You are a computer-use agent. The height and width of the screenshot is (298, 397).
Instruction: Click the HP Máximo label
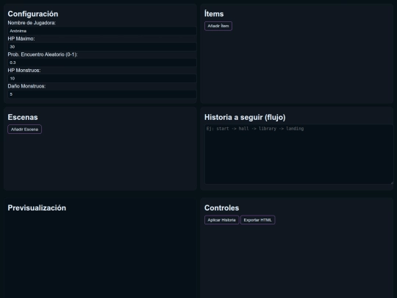pyautogui.click(x=21, y=39)
